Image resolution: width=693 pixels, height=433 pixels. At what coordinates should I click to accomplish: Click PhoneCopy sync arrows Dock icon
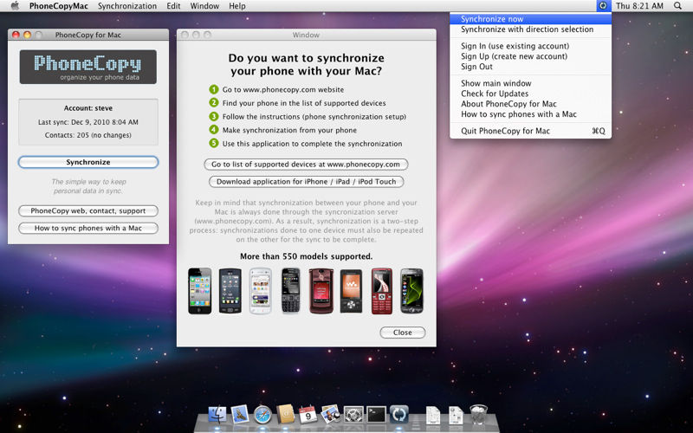pos(398,415)
